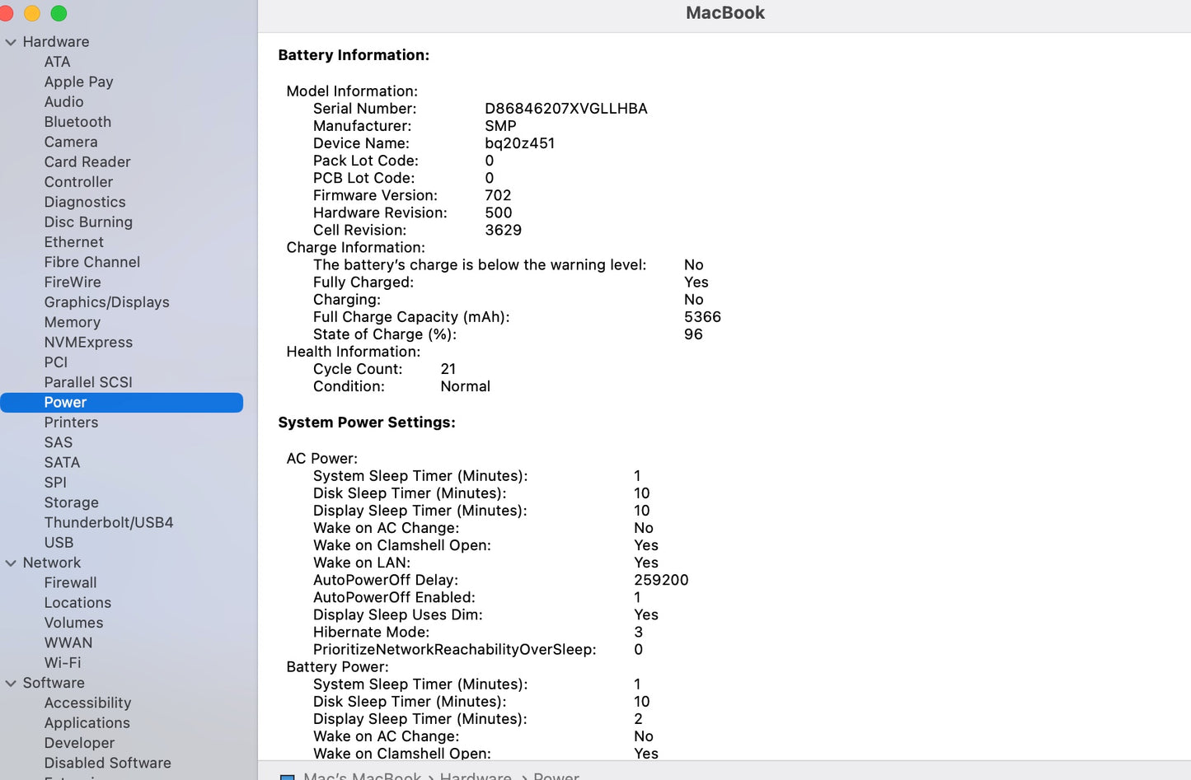The width and height of the screenshot is (1191, 780).
Task: Select USB in the Hardware list
Action: (59, 543)
